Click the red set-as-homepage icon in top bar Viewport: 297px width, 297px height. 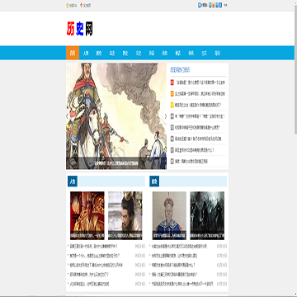[82, 5]
